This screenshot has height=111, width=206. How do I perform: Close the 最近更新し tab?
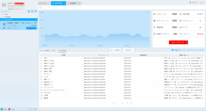point(80,3)
